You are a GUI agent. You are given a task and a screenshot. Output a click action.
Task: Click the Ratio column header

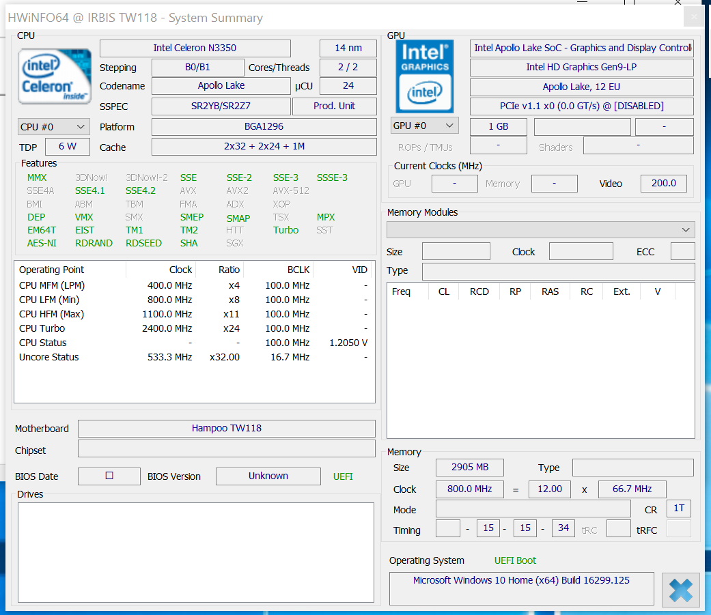coord(220,270)
